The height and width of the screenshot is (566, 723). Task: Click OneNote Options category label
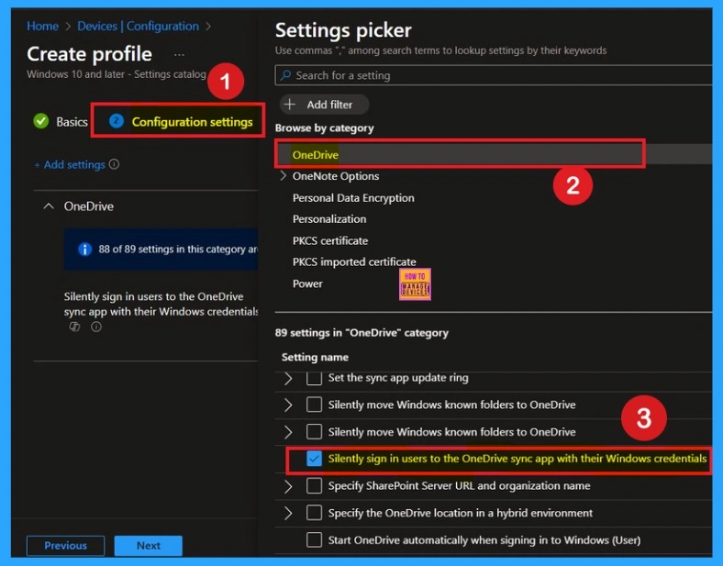[336, 176]
